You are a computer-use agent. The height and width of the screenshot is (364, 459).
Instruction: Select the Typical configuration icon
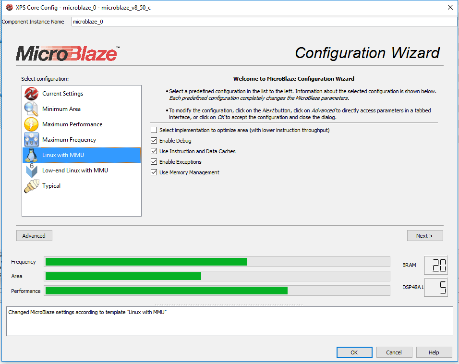coord(30,185)
